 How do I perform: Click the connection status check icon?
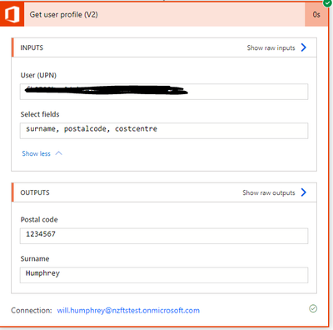pos(313,308)
